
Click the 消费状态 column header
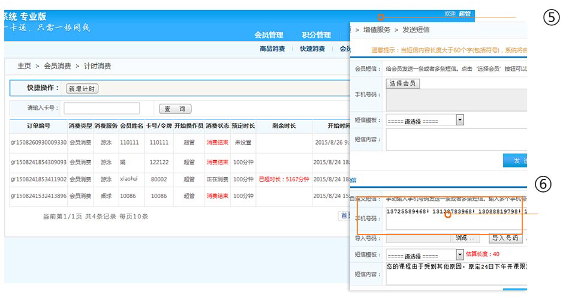coord(217,125)
